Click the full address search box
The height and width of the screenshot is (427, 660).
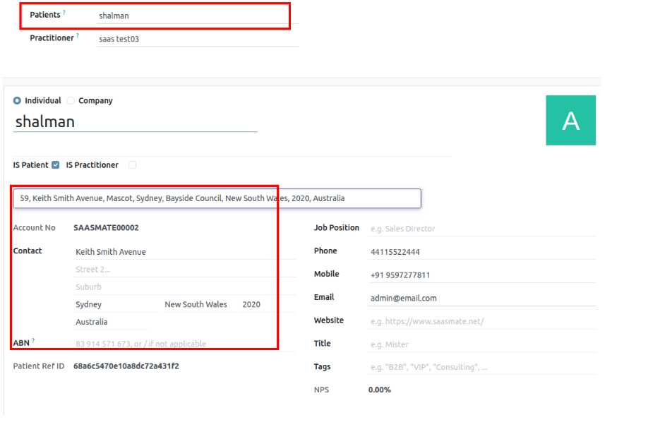[217, 198]
